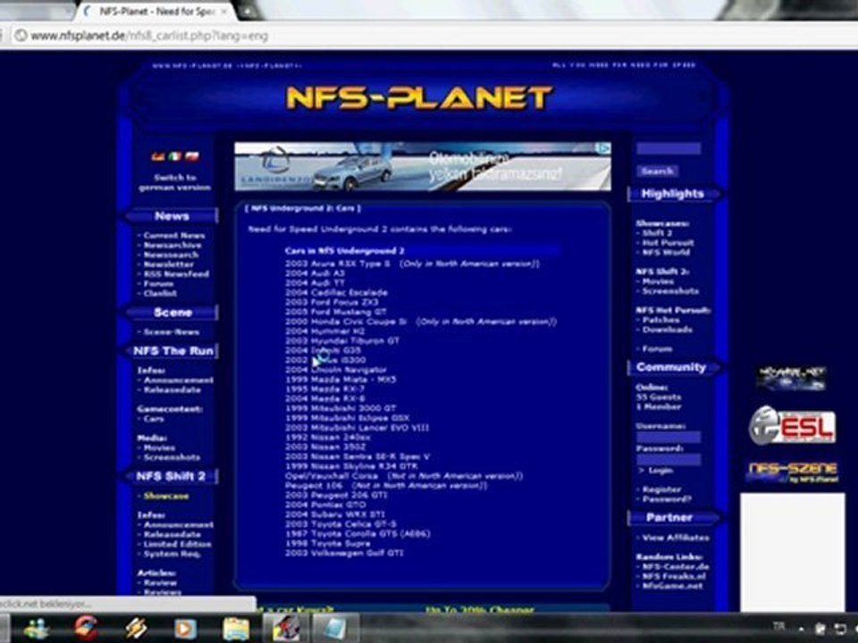Screen dimensions: 858x643
Task: Open the Newsarchive link
Action: point(172,246)
